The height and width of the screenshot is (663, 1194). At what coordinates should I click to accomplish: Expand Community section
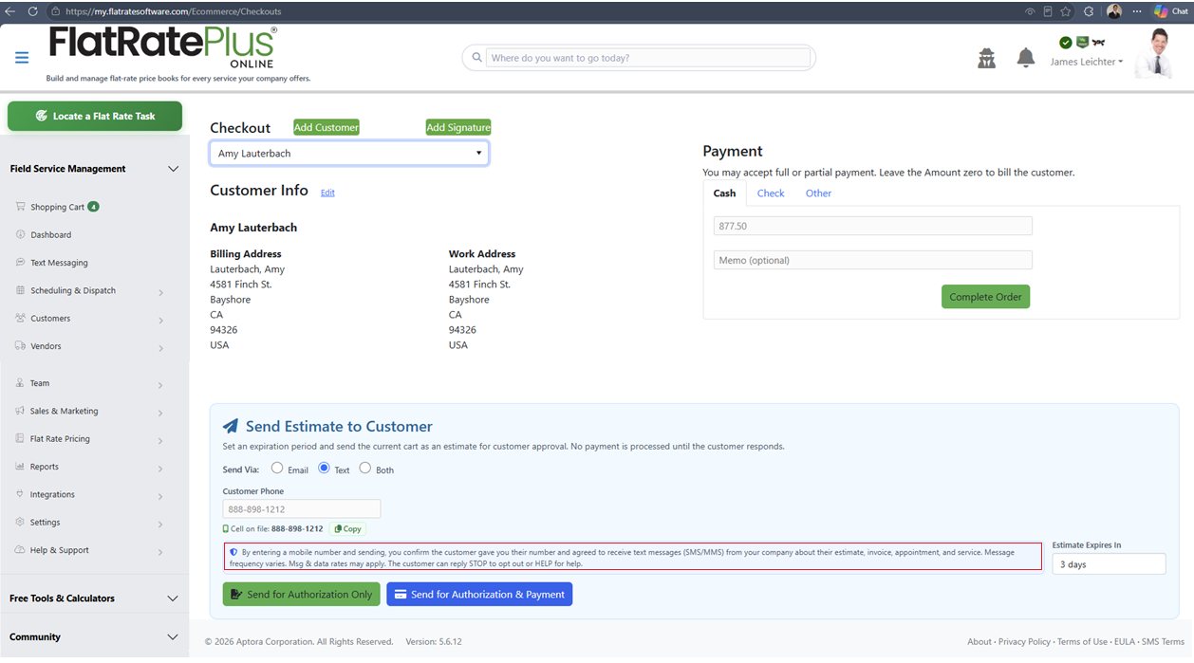tap(173, 637)
